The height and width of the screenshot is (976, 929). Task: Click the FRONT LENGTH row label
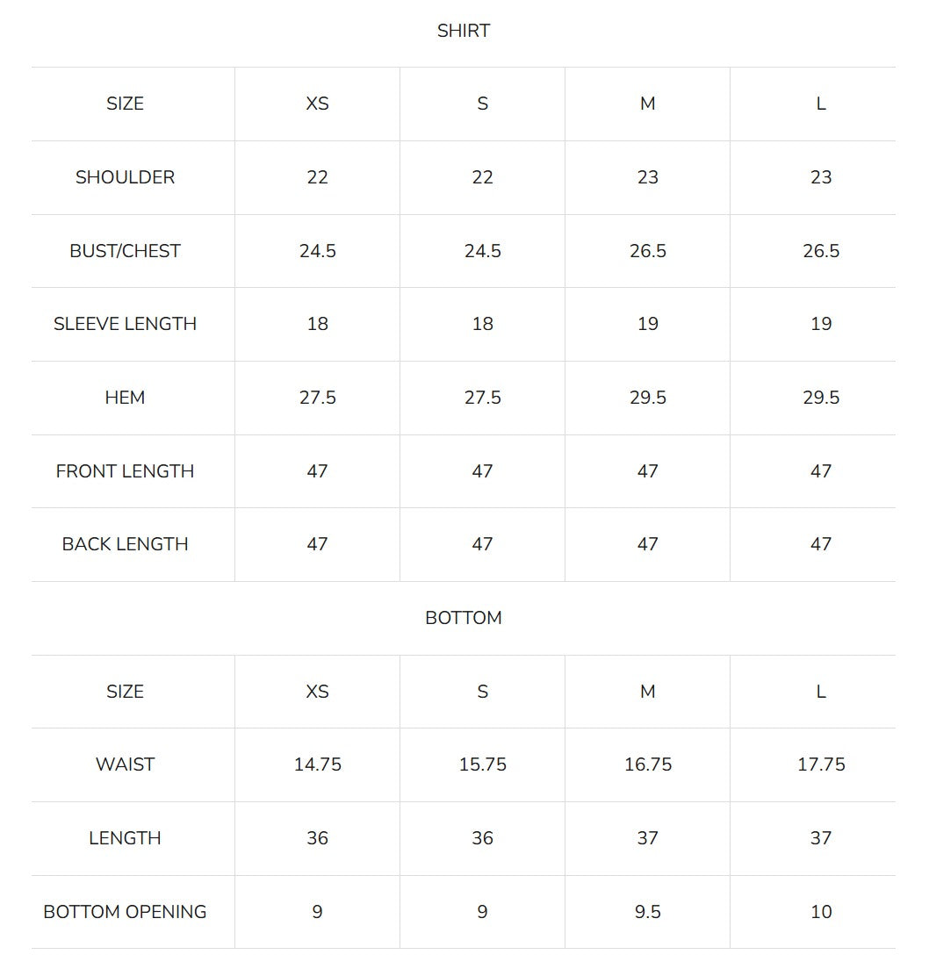(125, 471)
